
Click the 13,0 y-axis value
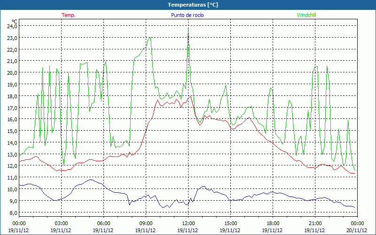12,155
